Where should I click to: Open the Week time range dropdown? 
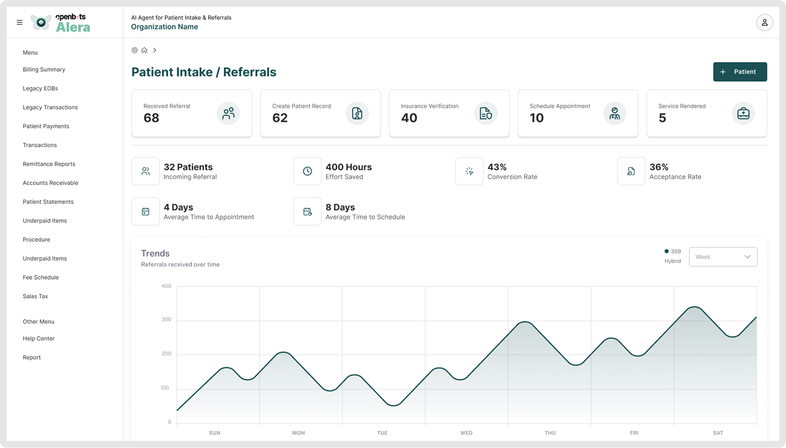[x=723, y=257]
